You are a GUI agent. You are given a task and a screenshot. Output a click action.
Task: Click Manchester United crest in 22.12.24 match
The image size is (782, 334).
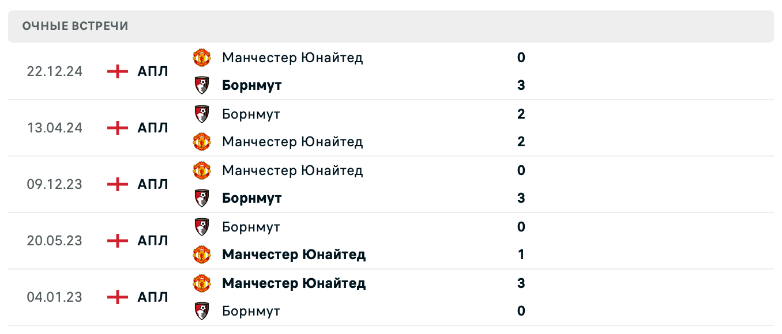pyautogui.click(x=201, y=58)
